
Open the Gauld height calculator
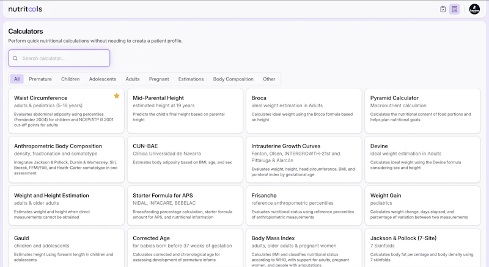click(66, 248)
